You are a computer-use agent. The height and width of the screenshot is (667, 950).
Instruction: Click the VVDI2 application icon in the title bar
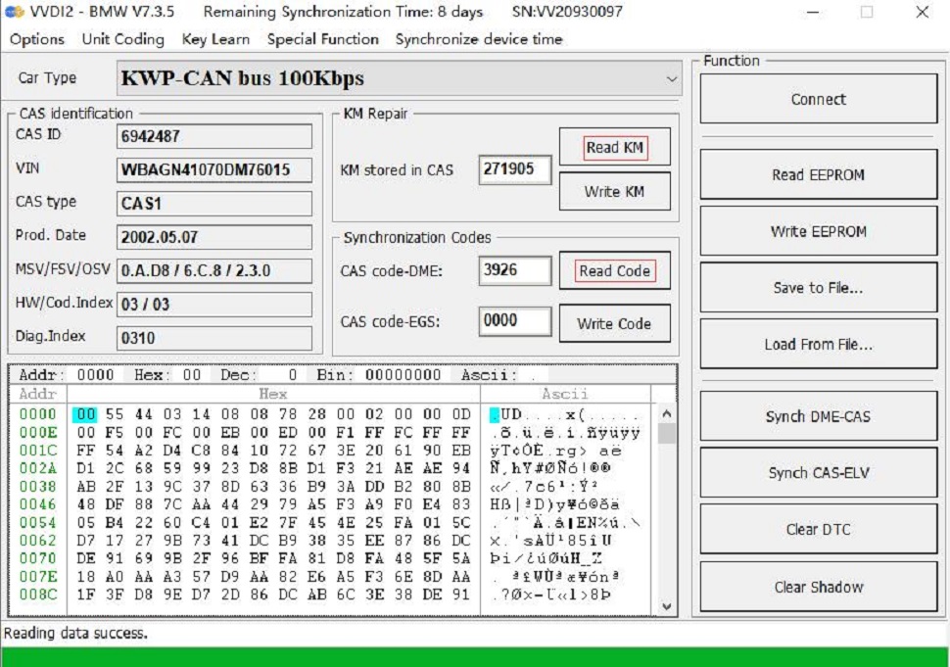click(13, 14)
